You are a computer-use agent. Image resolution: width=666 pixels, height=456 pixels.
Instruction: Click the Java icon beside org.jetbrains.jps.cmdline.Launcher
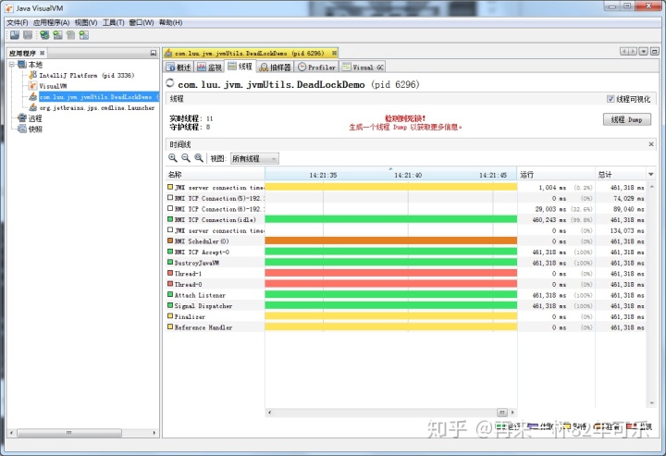coord(32,107)
